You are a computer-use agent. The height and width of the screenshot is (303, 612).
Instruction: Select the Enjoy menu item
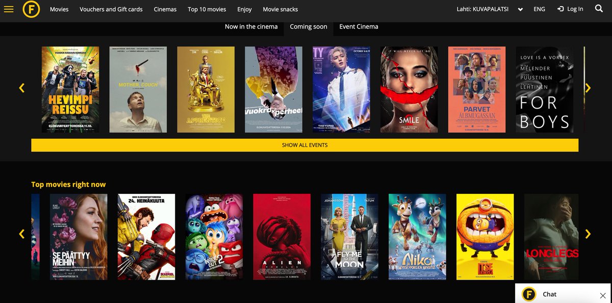tap(244, 9)
